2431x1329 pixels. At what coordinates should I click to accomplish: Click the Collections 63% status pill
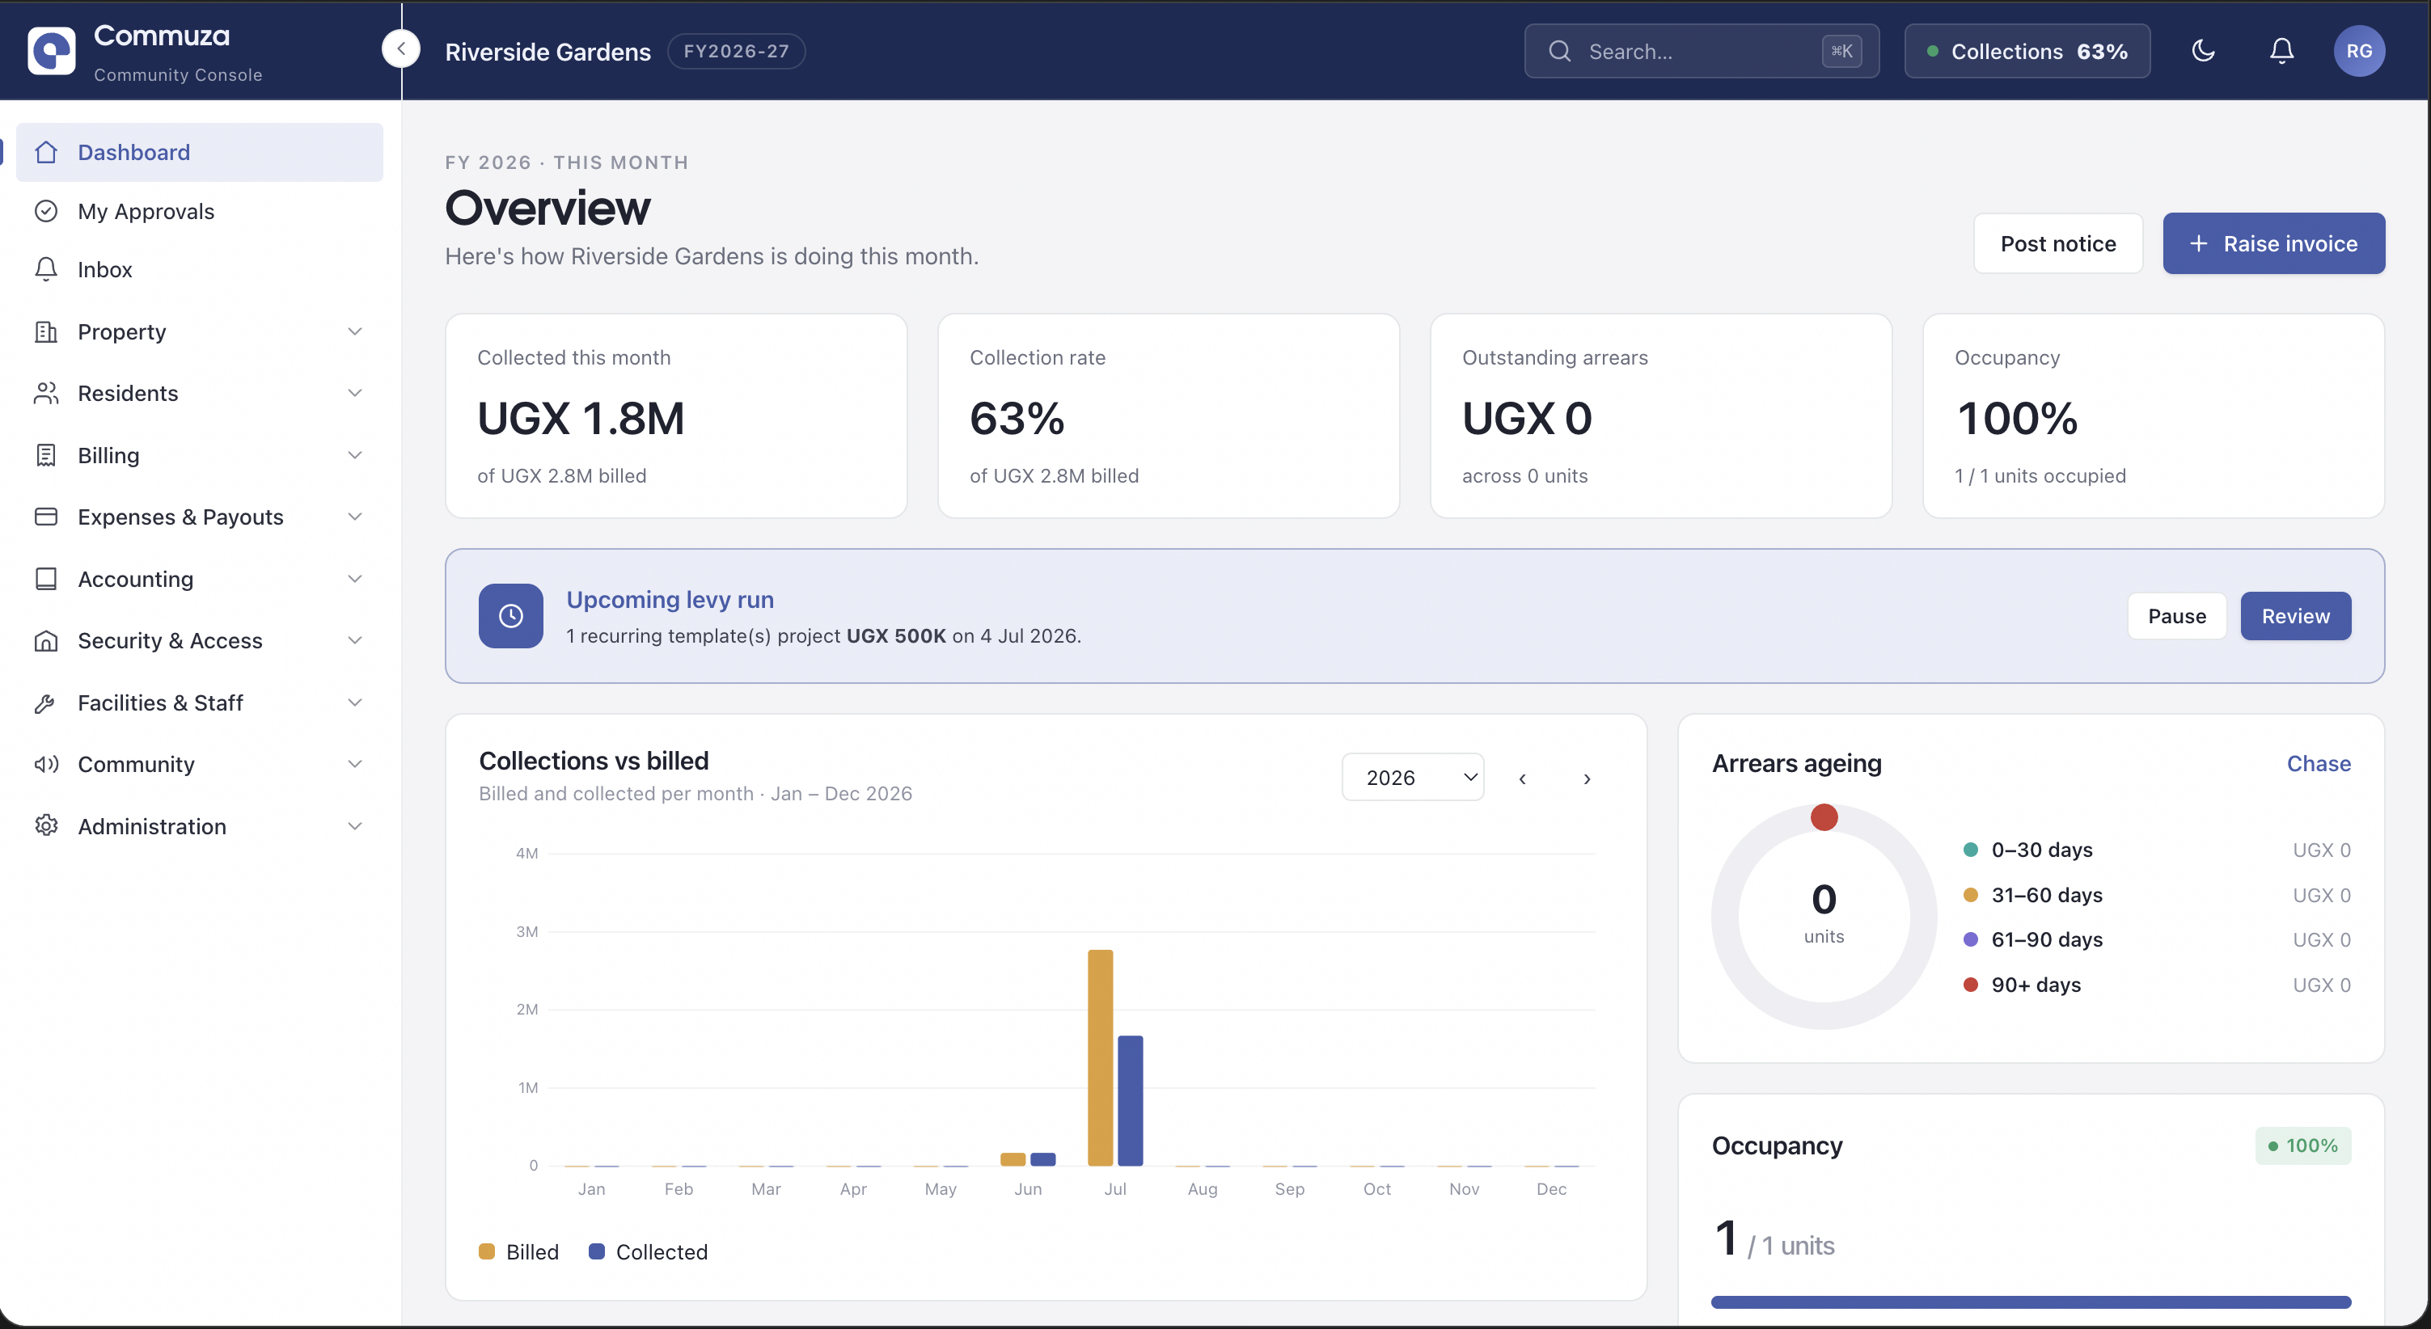(2027, 51)
